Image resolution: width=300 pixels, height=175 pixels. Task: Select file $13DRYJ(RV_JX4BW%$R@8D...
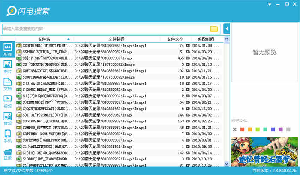(120, 159)
